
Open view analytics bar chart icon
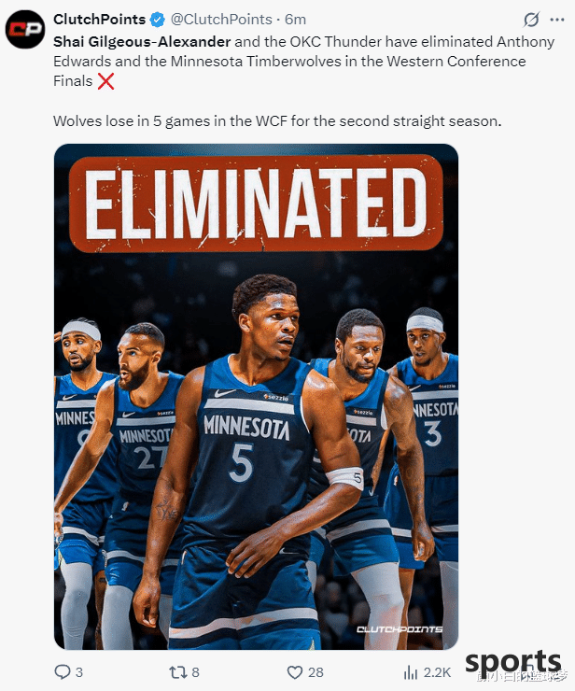point(410,672)
